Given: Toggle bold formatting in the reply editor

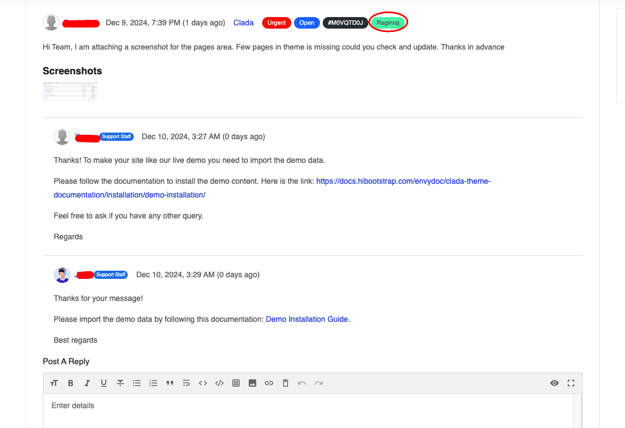Looking at the screenshot, I should pyautogui.click(x=70, y=383).
